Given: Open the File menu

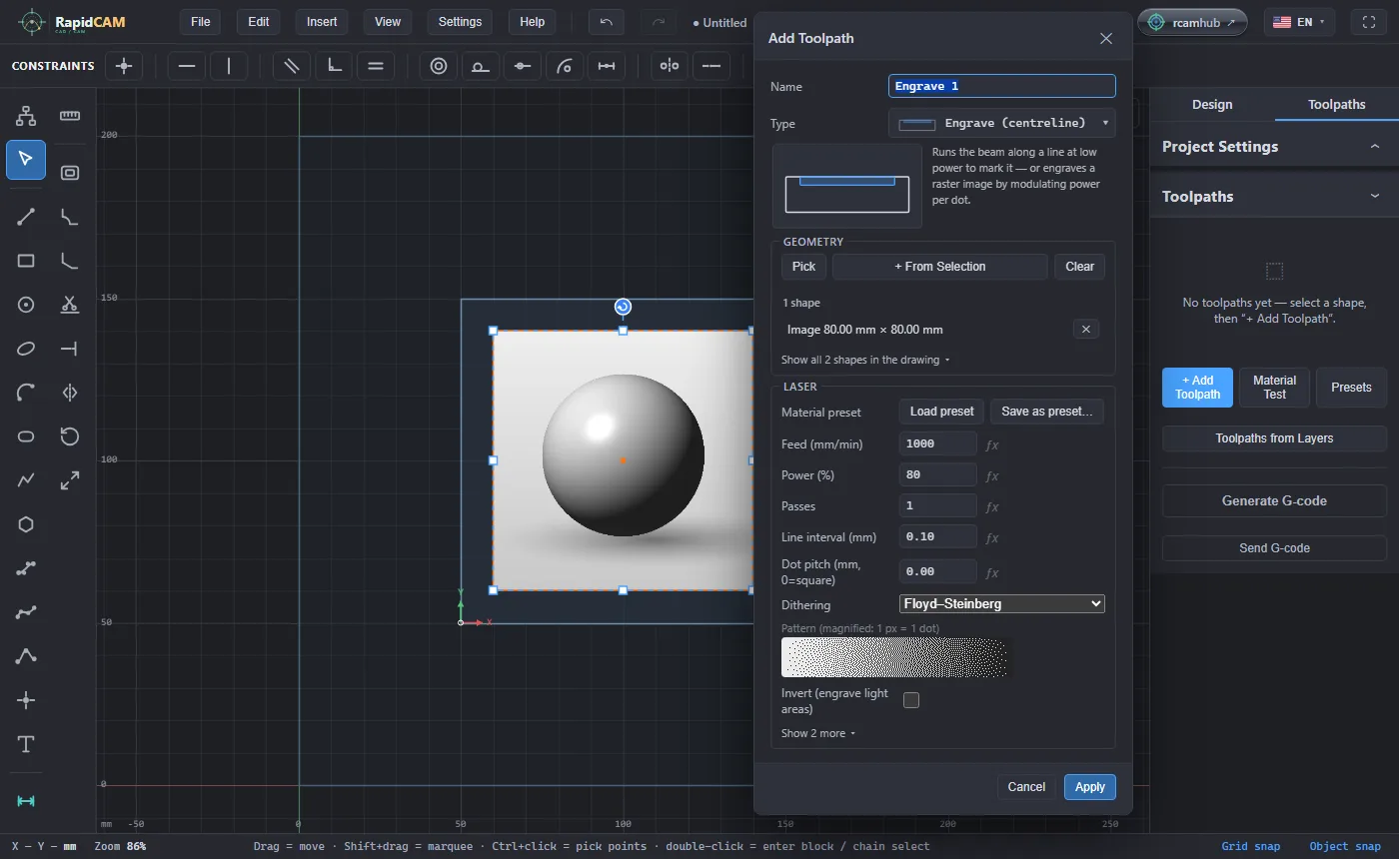Looking at the screenshot, I should (x=201, y=22).
